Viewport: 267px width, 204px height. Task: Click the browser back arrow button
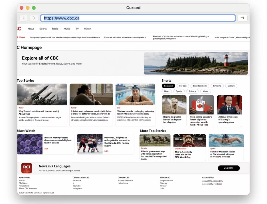[24, 18]
